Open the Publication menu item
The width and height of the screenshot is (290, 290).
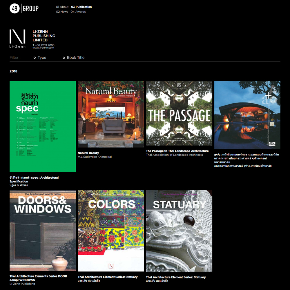click(x=81, y=7)
